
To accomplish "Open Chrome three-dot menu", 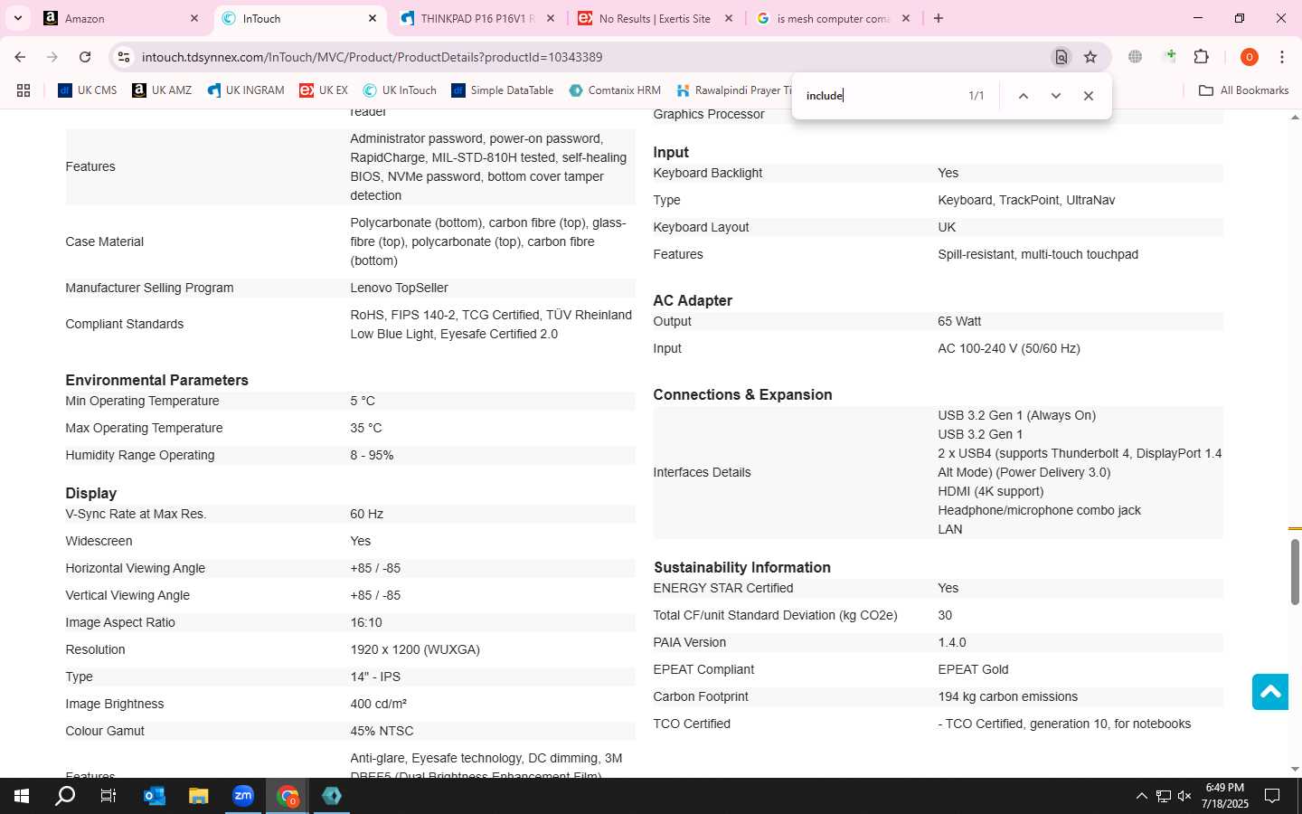I will [1282, 57].
